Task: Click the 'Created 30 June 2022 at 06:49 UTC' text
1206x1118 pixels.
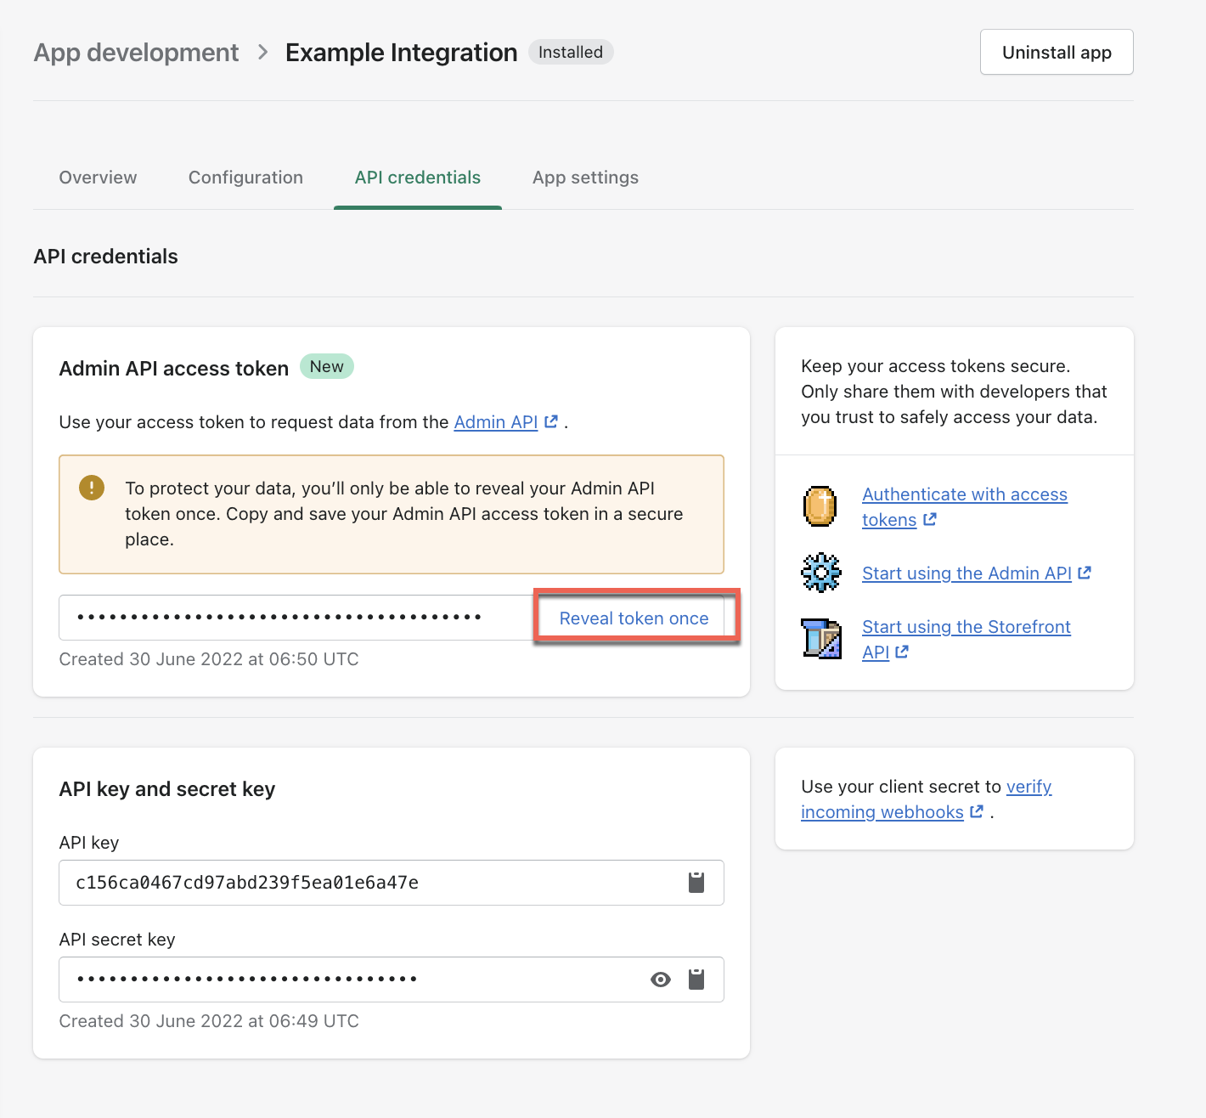Action: click(x=209, y=1021)
